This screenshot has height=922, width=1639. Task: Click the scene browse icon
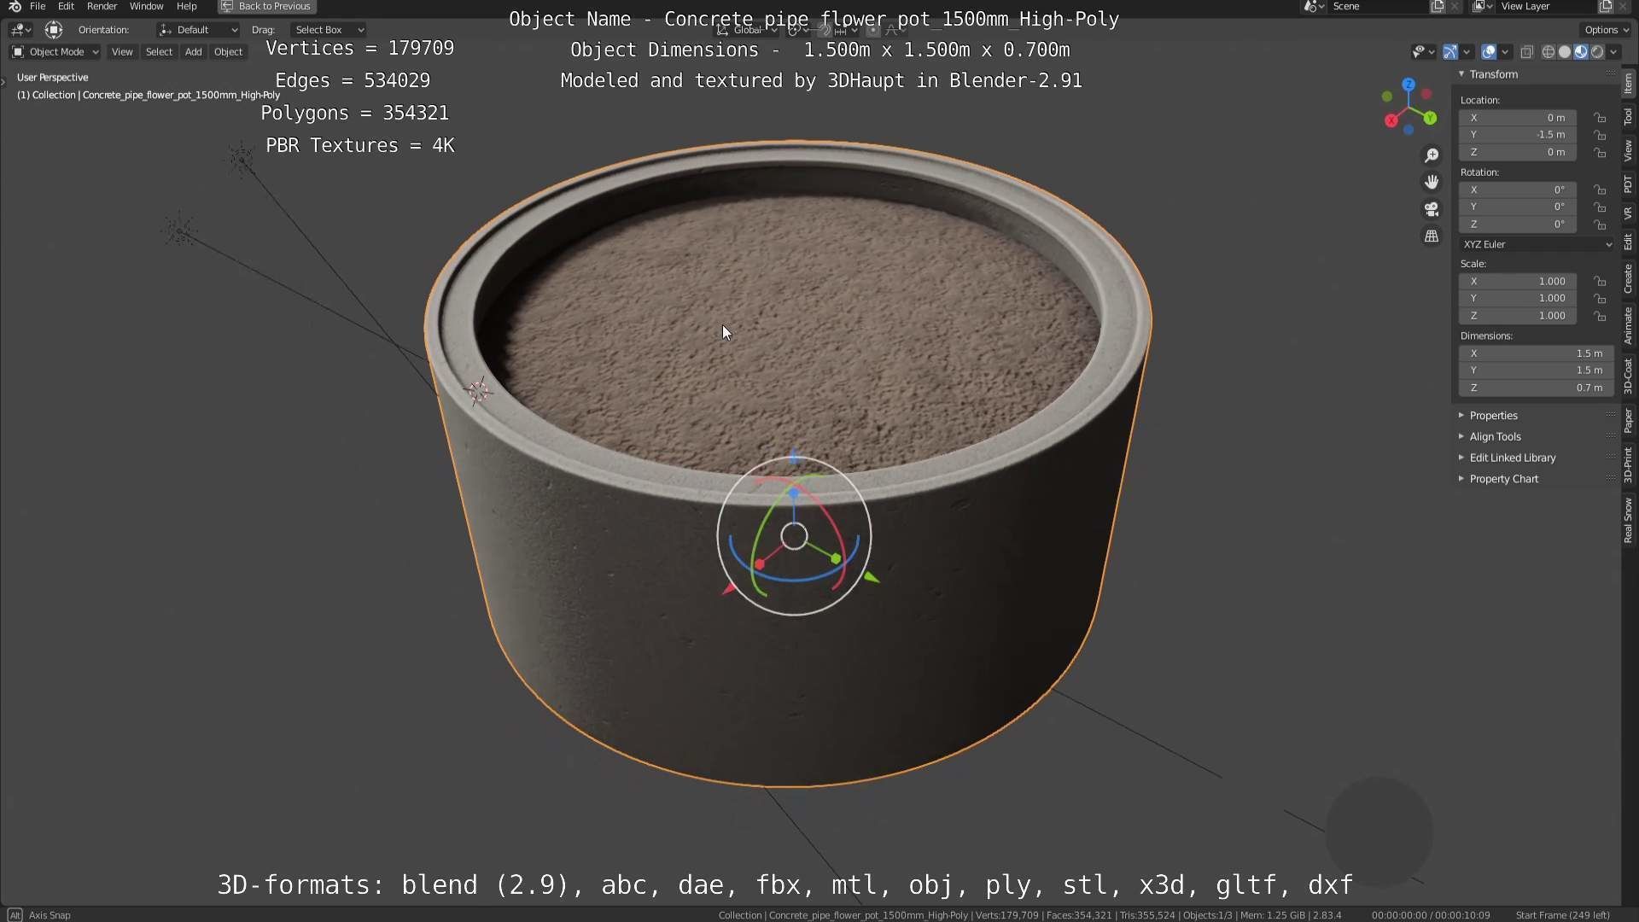click(x=1314, y=6)
